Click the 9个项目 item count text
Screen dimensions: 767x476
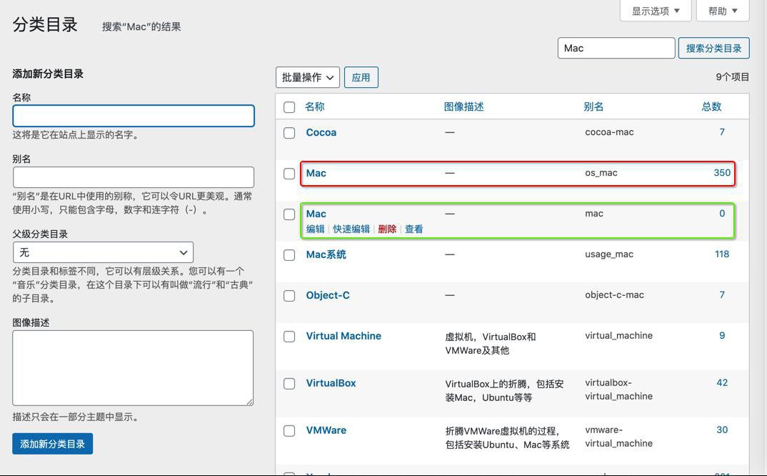[732, 77]
